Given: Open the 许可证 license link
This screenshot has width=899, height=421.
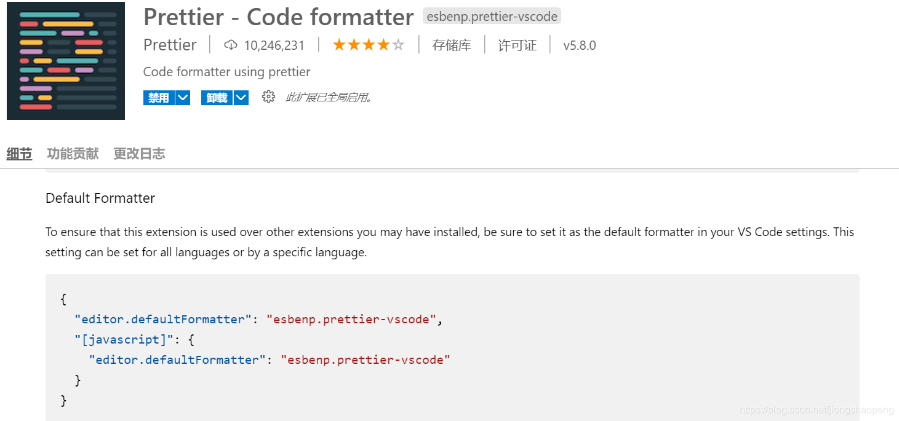Looking at the screenshot, I should (517, 45).
